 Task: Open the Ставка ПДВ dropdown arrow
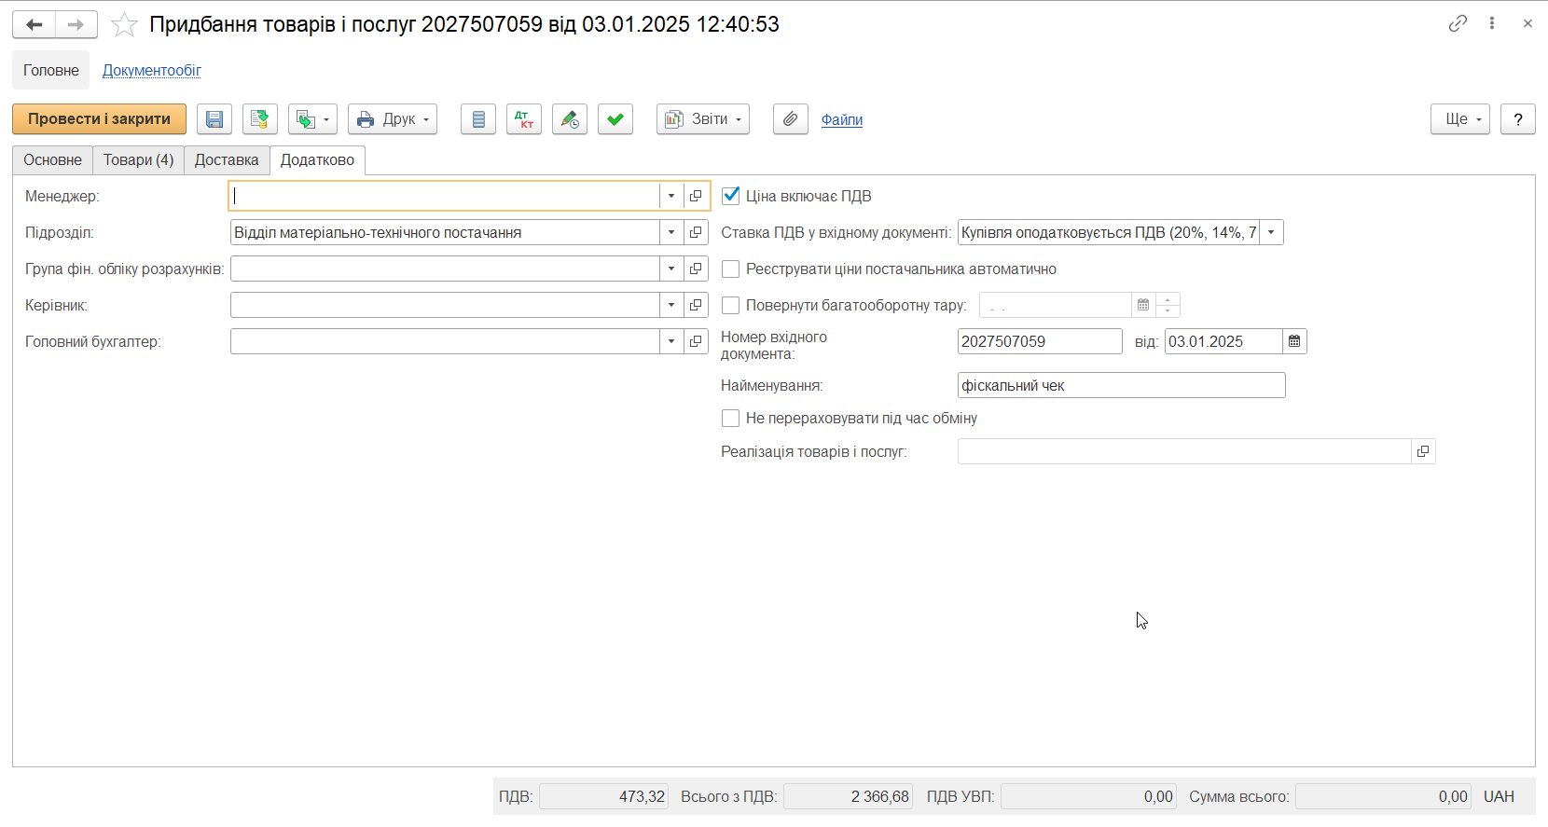[x=1271, y=232]
